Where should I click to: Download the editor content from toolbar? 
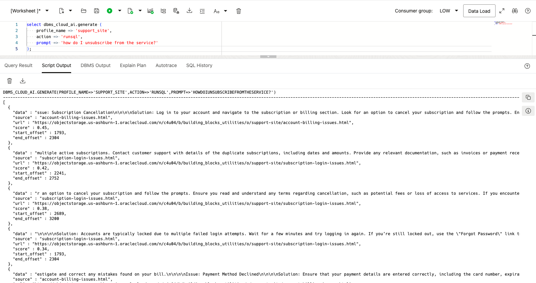pyautogui.click(x=189, y=11)
